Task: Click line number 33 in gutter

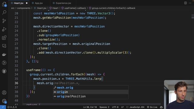Action: (16, 70)
